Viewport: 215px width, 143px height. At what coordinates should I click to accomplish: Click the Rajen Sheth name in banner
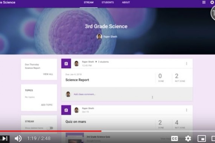(110, 37)
